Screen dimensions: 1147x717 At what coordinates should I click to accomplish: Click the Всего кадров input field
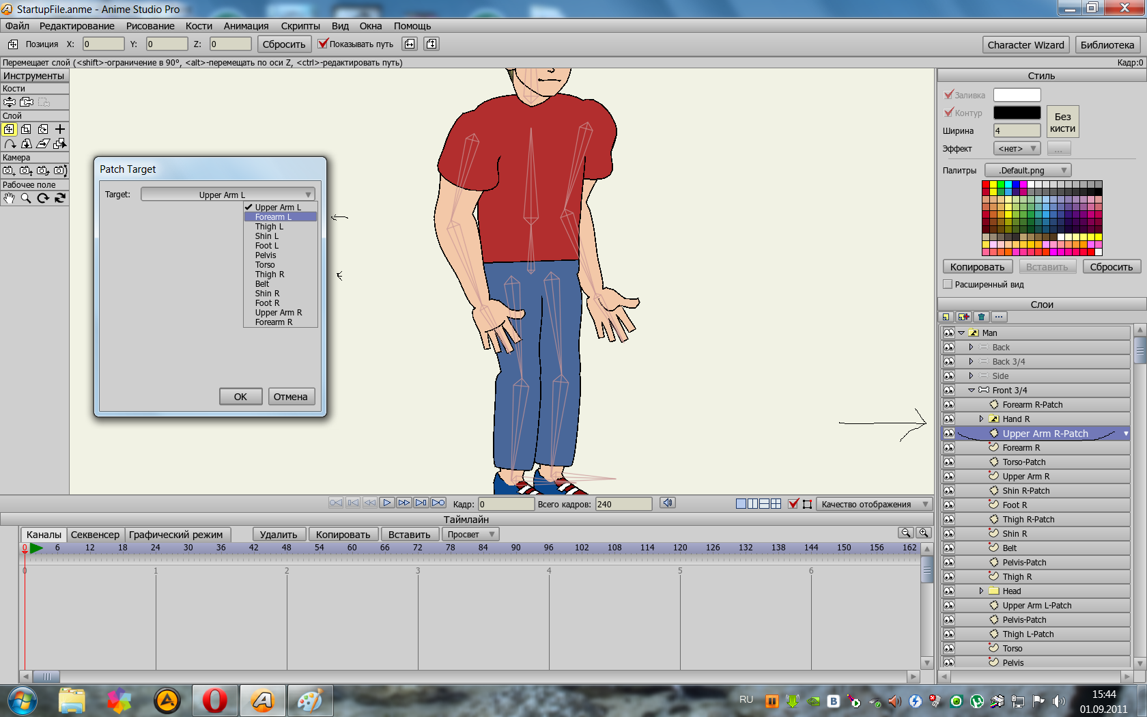pos(623,504)
